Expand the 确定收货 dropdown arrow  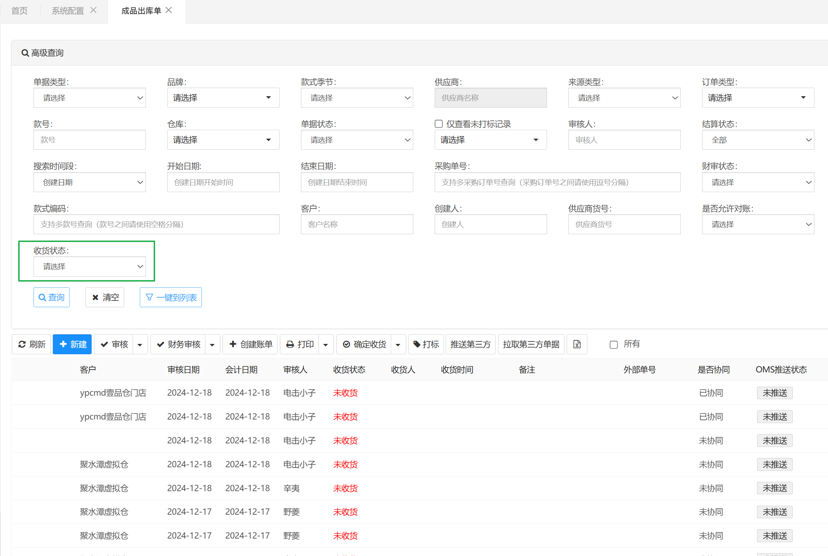[x=398, y=345]
